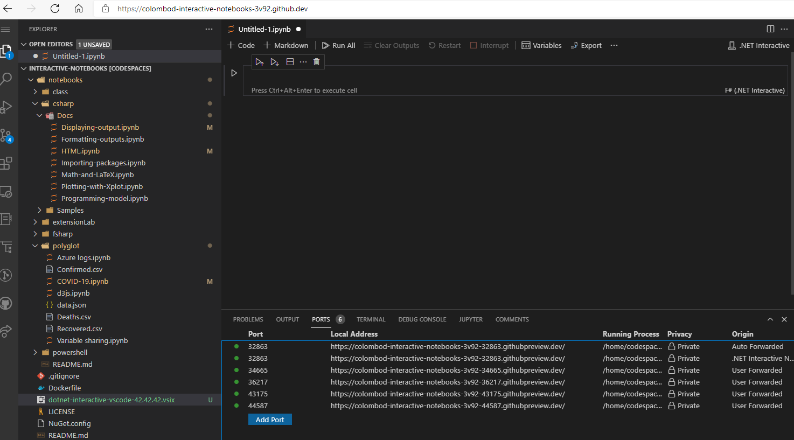Switch to the JUPYTER tab
The image size is (794, 440).
point(470,319)
